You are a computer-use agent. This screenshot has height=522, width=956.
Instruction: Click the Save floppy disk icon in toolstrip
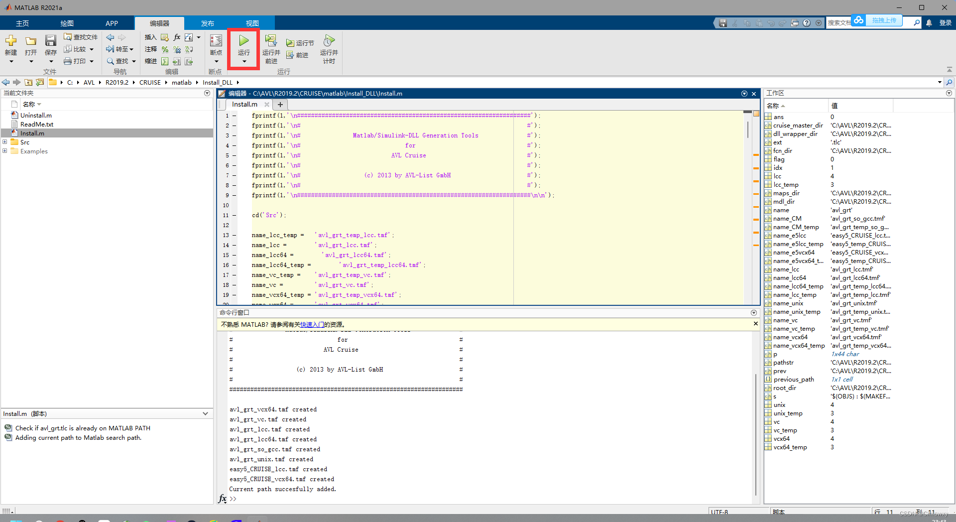[x=51, y=41]
